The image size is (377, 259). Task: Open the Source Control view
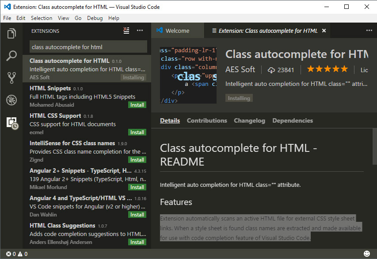point(11,78)
